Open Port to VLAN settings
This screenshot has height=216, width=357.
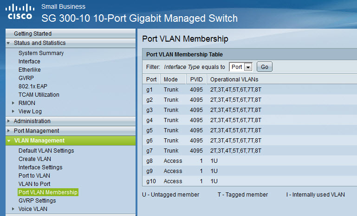(x=34, y=176)
